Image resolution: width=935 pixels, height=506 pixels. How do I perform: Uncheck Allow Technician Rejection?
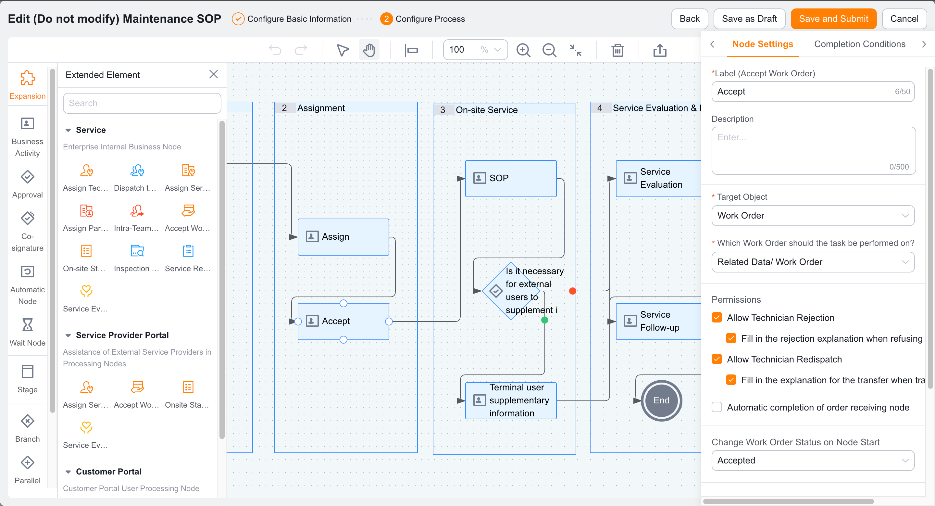pyautogui.click(x=717, y=318)
